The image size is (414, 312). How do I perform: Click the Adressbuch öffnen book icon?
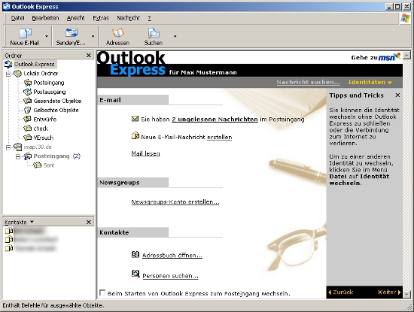(x=135, y=255)
